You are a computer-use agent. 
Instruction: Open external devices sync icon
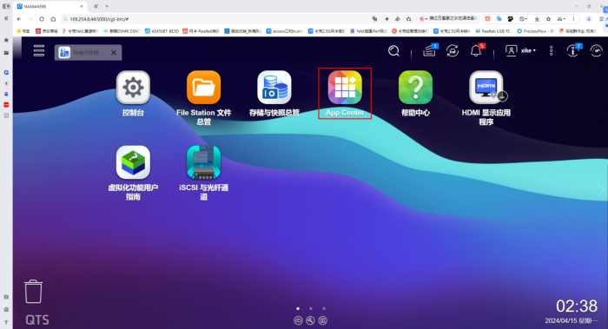point(453,50)
